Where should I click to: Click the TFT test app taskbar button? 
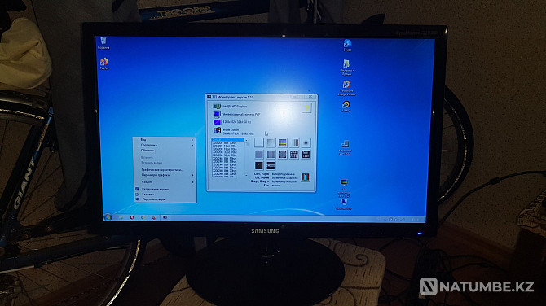[165, 217]
